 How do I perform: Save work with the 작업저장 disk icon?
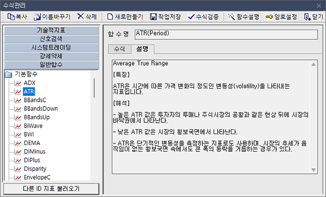[153, 17]
